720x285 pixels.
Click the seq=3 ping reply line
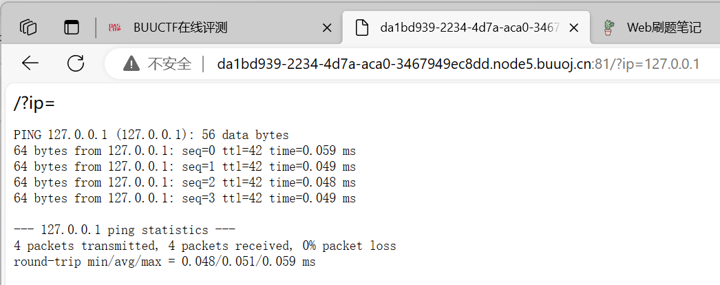[184, 198]
